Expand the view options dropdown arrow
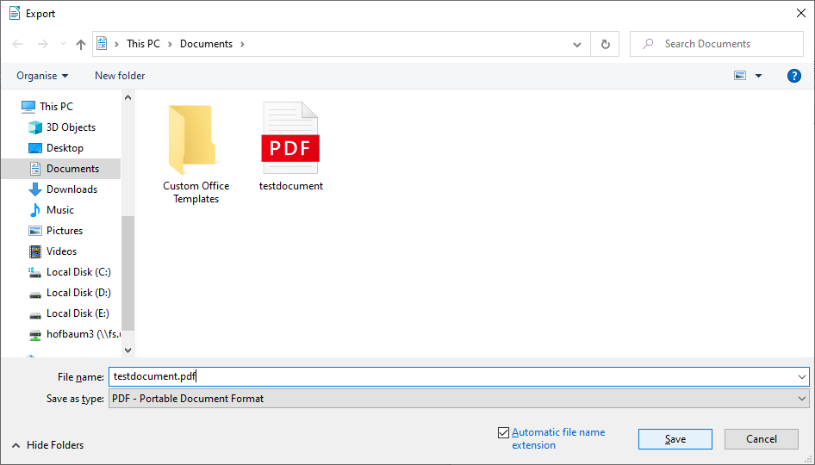 click(x=758, y=76)
